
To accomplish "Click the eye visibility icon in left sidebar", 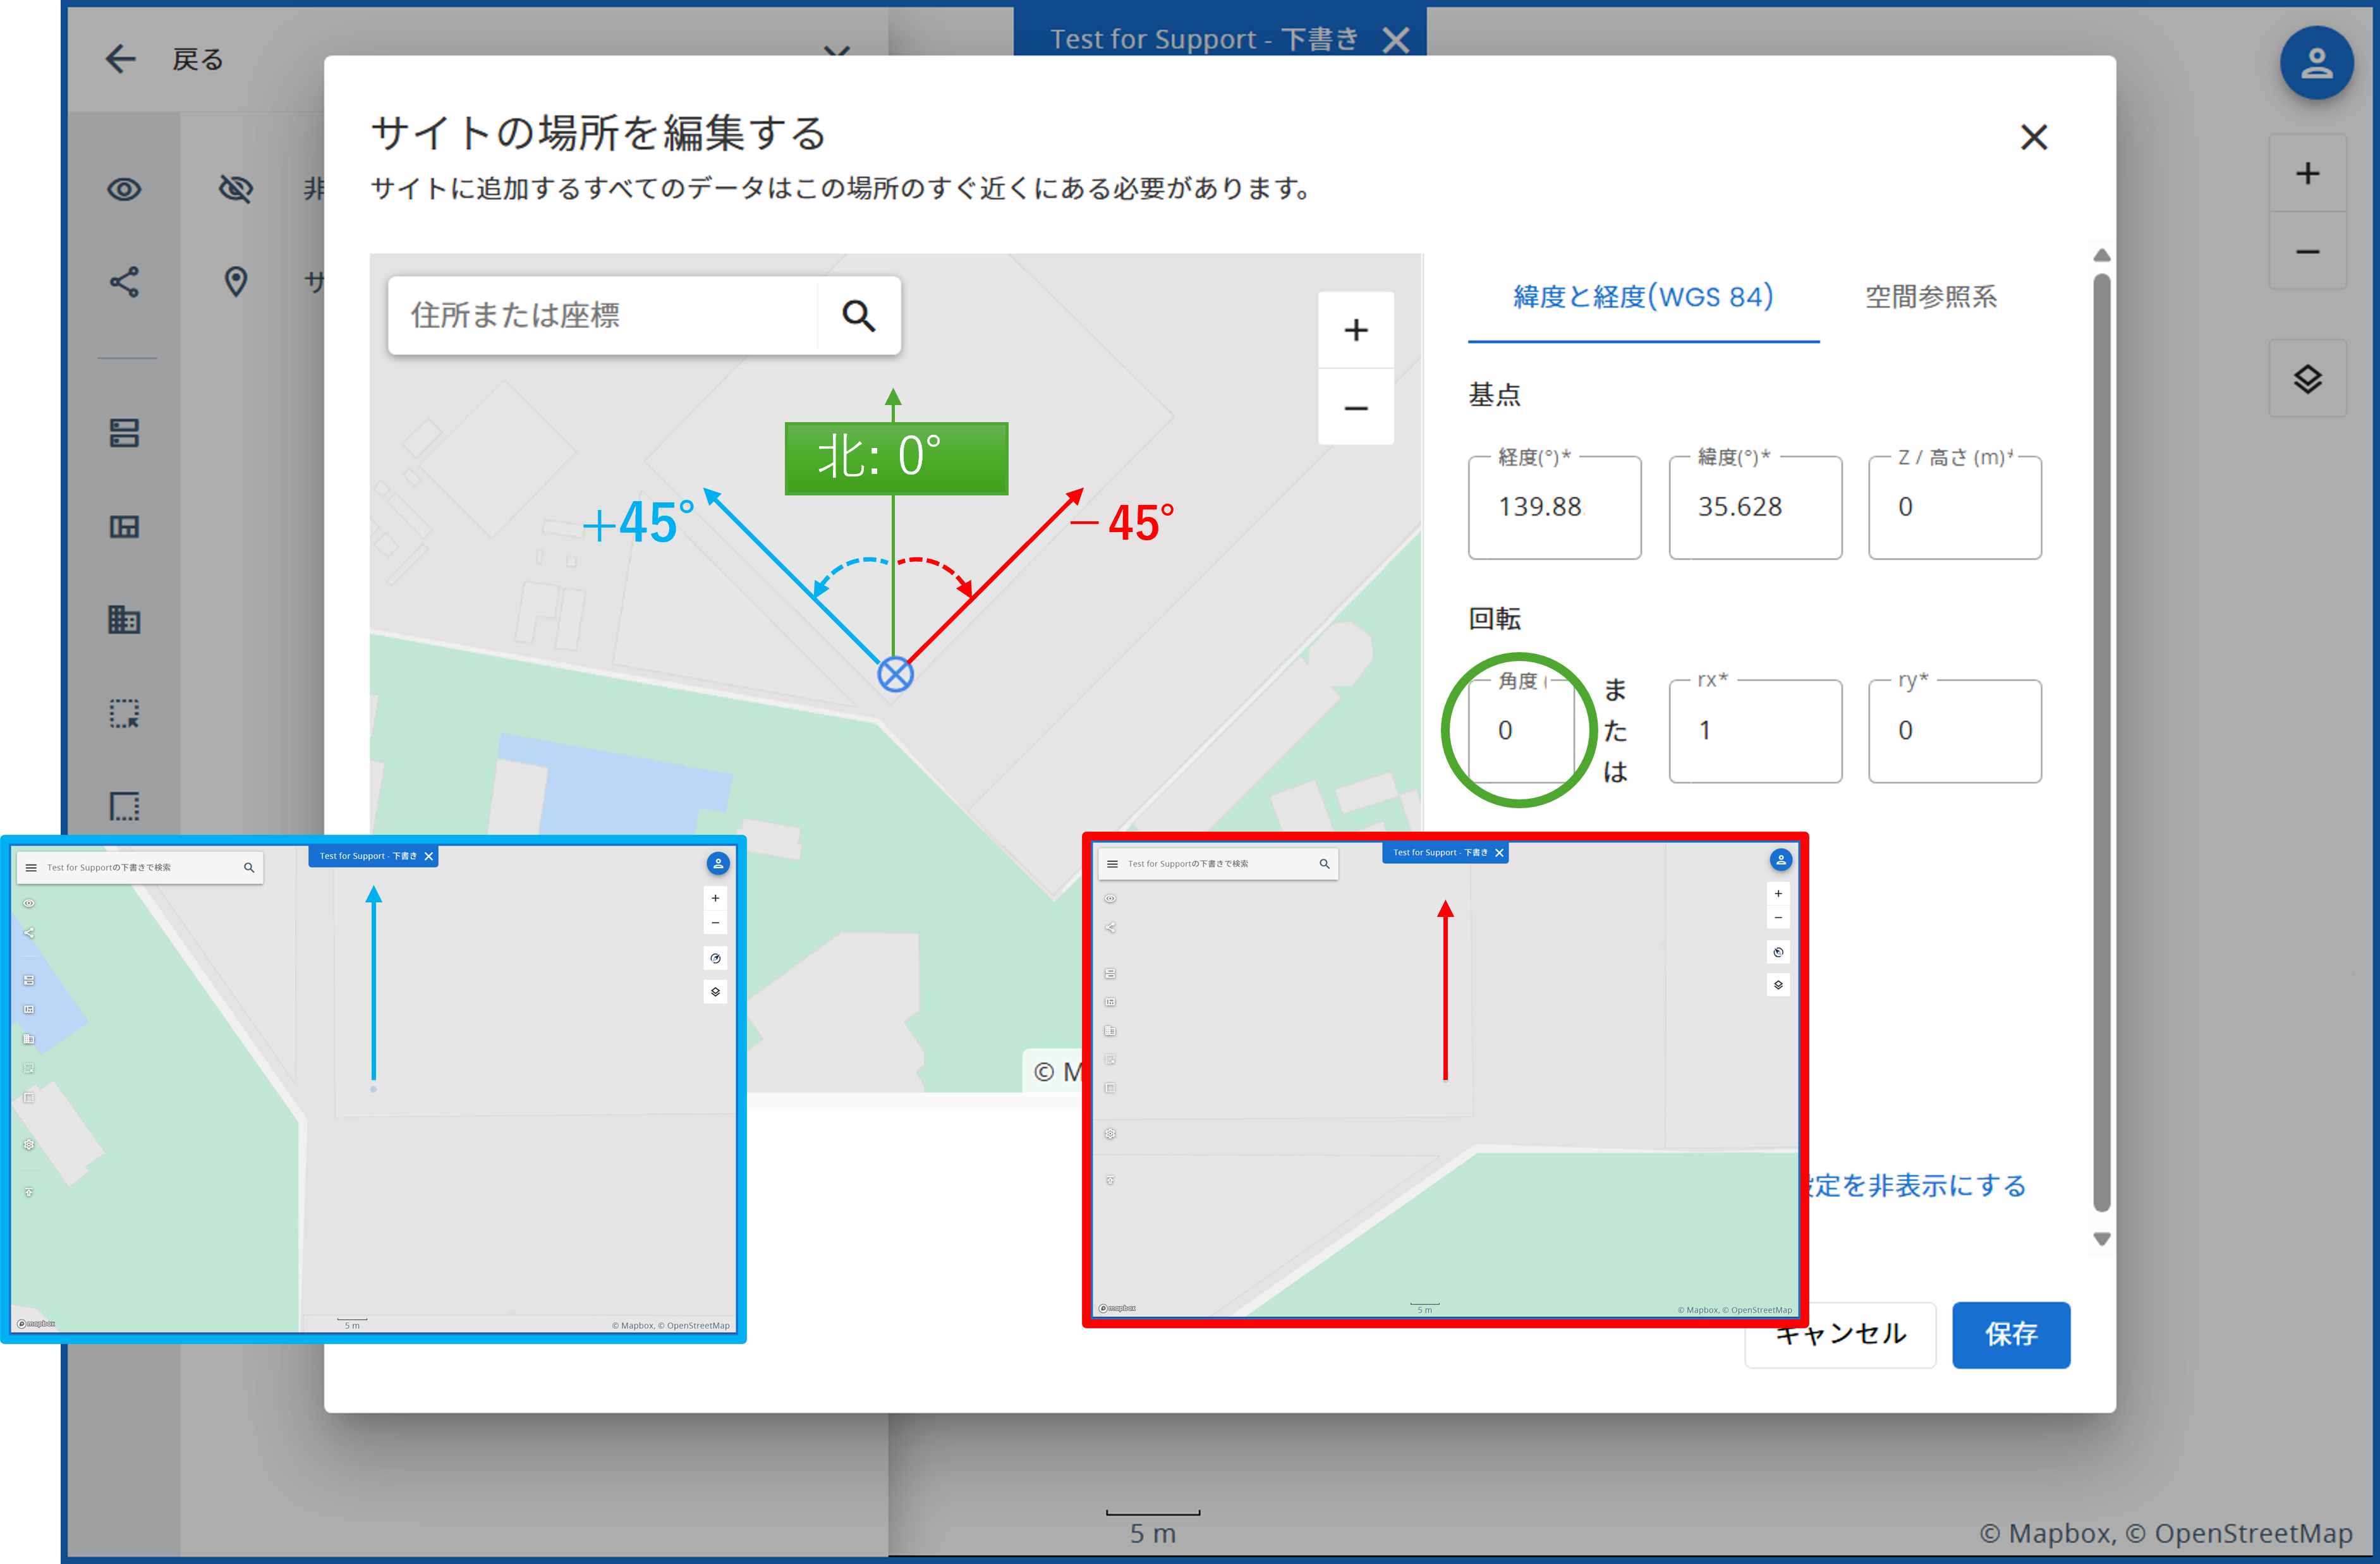I will coord(124,189).
